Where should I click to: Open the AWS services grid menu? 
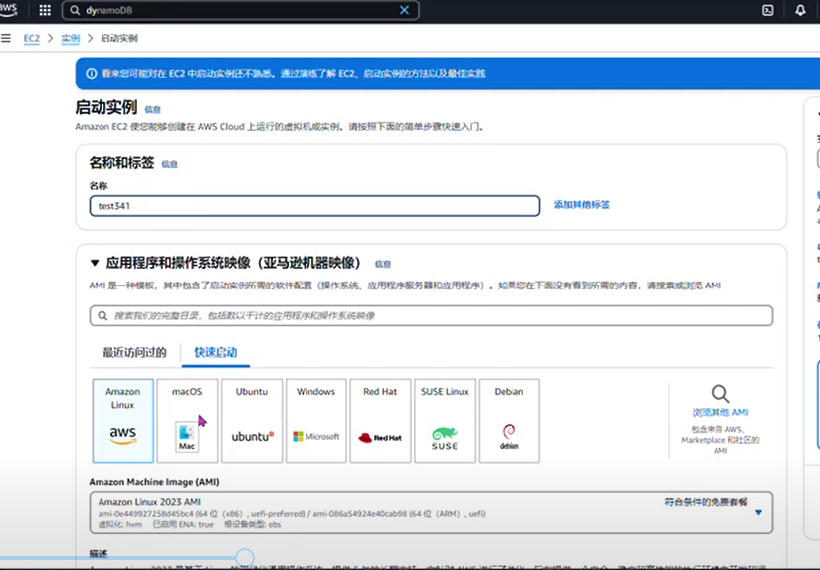45,10
